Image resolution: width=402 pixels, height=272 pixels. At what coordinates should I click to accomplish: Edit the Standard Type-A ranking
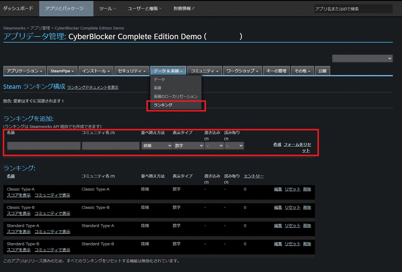[x=278, y=226]
